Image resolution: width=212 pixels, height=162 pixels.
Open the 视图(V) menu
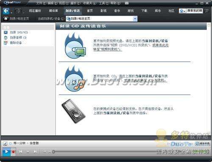pos(64,3)
